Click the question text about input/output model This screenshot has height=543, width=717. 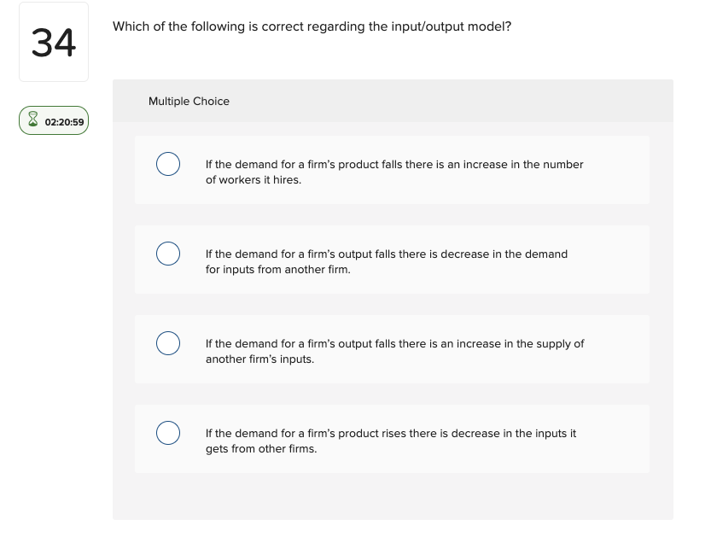[x=311, y=26]
